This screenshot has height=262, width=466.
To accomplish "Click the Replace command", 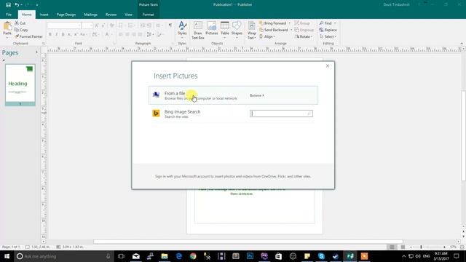I will (x=328, y=30).
